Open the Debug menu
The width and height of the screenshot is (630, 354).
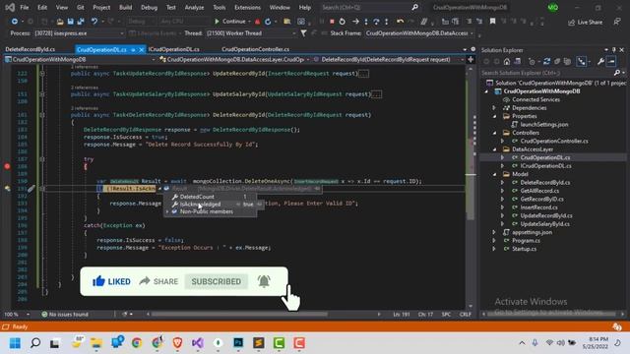point(149,7)
